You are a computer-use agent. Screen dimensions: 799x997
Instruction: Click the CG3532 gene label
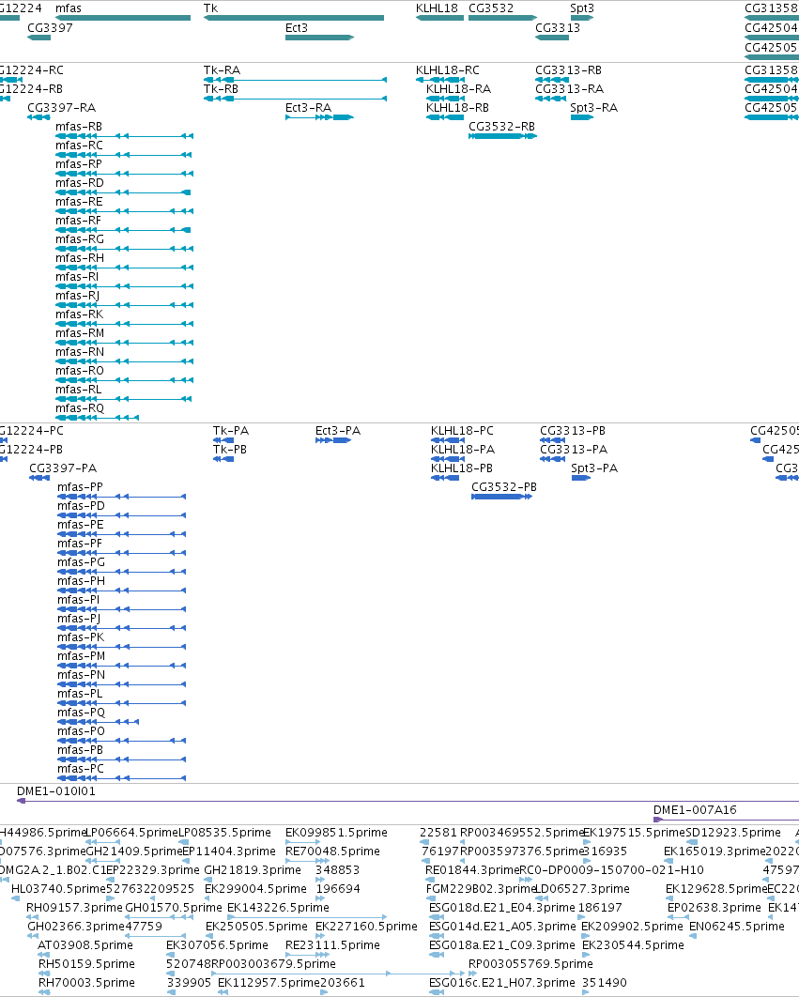tap(491, 8)
